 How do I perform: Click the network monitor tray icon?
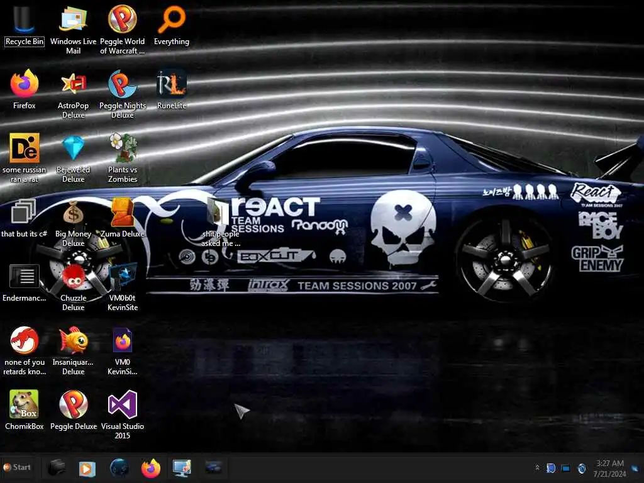[x=565, y=468]
